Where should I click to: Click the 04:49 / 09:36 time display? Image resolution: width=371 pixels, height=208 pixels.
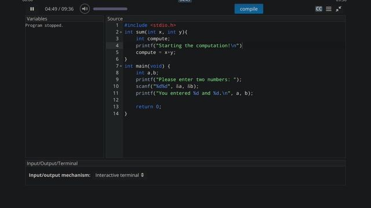coord(59,9)
